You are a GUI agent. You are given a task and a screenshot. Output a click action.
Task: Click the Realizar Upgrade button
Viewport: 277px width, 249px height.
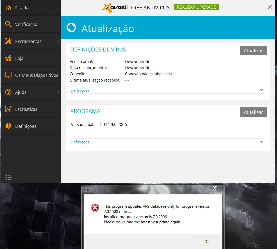tap(196, 7)
